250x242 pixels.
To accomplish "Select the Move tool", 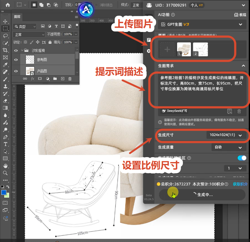I will click(5, 21).
